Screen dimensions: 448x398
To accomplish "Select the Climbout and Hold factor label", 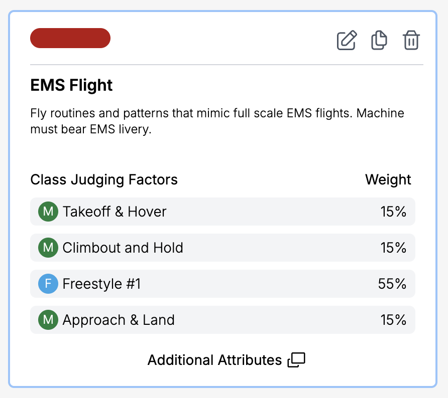I will pyautogui.click(x=123, y=248).
